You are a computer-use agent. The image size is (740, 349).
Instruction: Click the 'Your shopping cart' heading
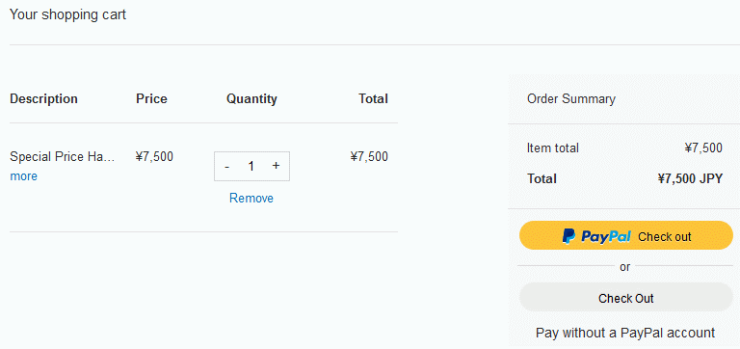click(x=68, y=14)
